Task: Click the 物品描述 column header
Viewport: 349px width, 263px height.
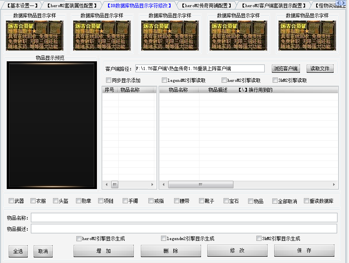Action: [x=218, y=90]
